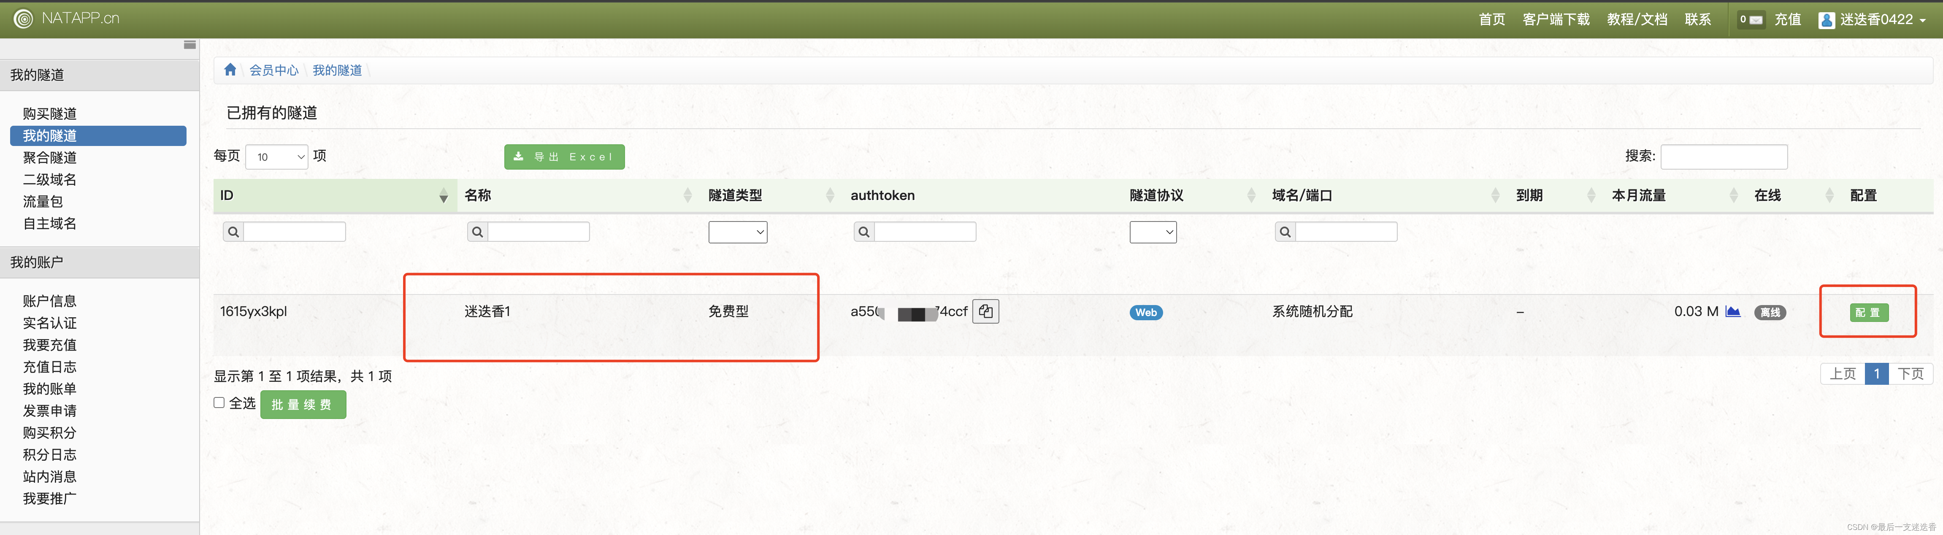Click the home icon in breadcrumb
The height and width of the screenshot is (535, 1943).
pyautogui.click(x=230, y=70)
